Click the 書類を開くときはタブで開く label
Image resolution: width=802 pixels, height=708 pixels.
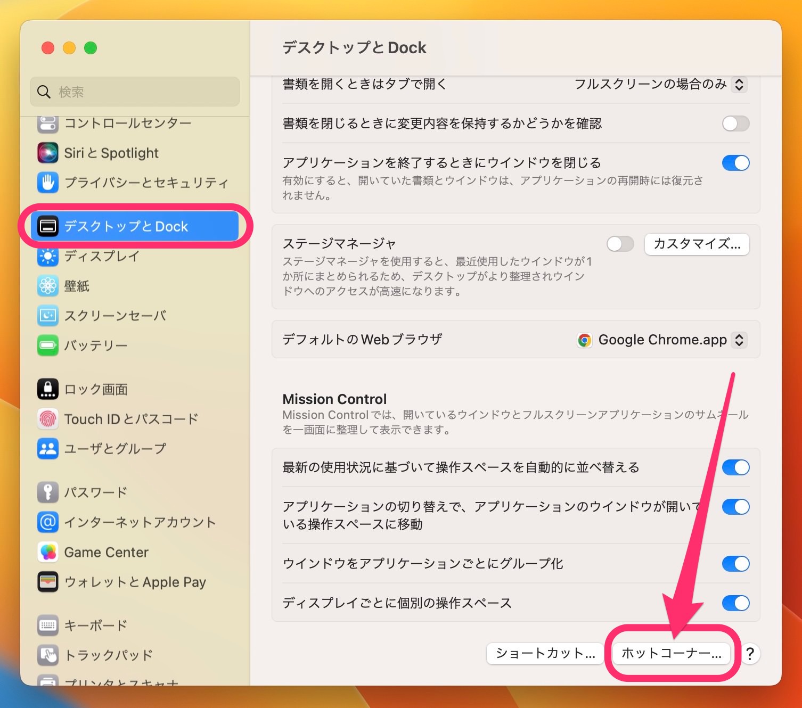tap(365, 84)
